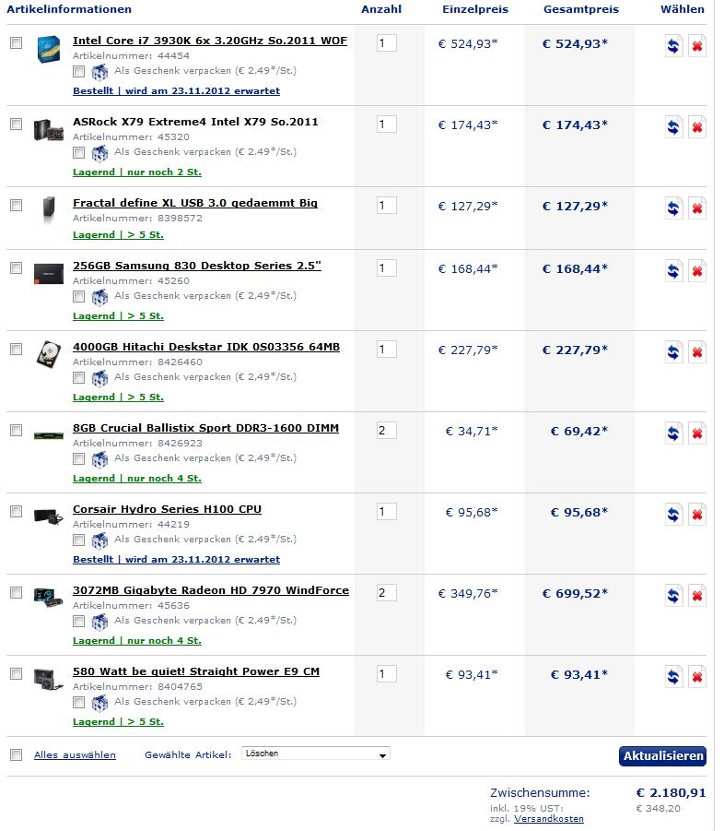
Task: Remove the Gigabyte Radeon HD 7970
Action: pos(697,596)
